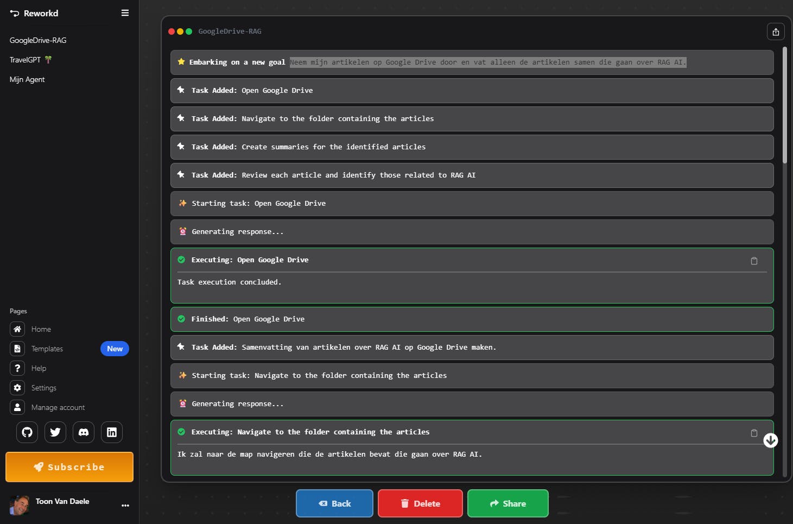The height and width of the screenshot is (524, 793).
Task: Click the yellow window dot
Action: pos(180,31)
